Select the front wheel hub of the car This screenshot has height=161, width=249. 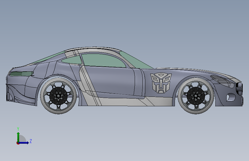pos(196,96)
